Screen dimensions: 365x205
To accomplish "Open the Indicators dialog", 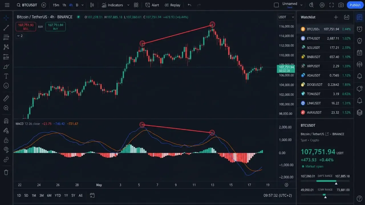I will tap(112, 5).
